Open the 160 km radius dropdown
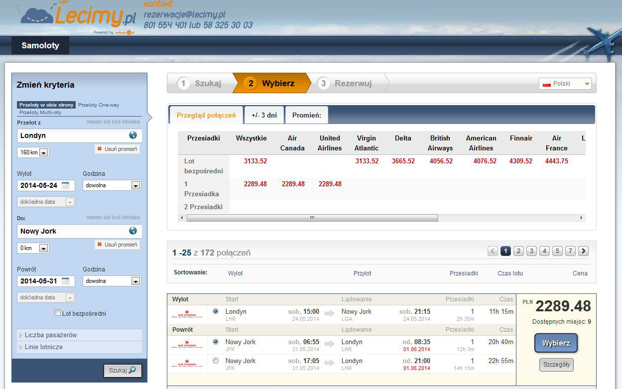Image resolution: width=622 pixels, height=389 pixels. click(x=33, y=152)
